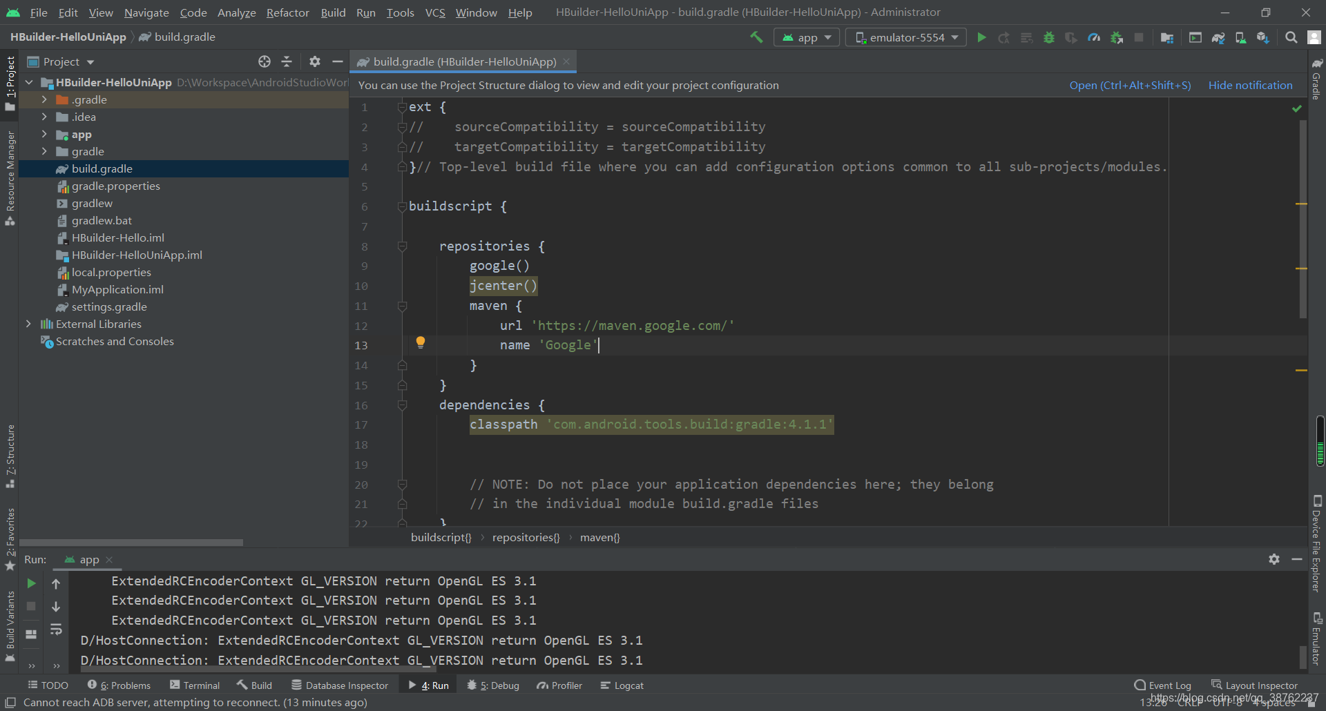
Task: Click Hide notification link
Action: 1250,85
